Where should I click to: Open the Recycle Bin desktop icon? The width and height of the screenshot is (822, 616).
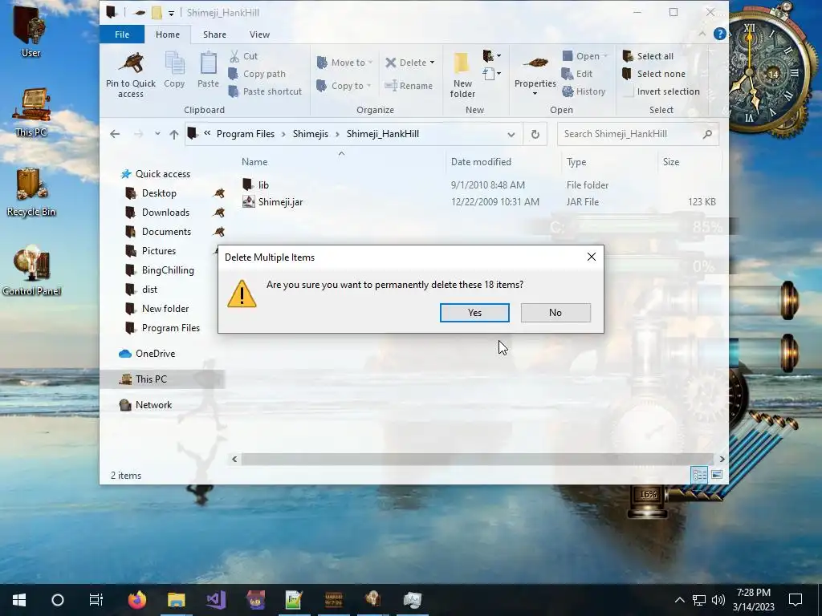31,192
